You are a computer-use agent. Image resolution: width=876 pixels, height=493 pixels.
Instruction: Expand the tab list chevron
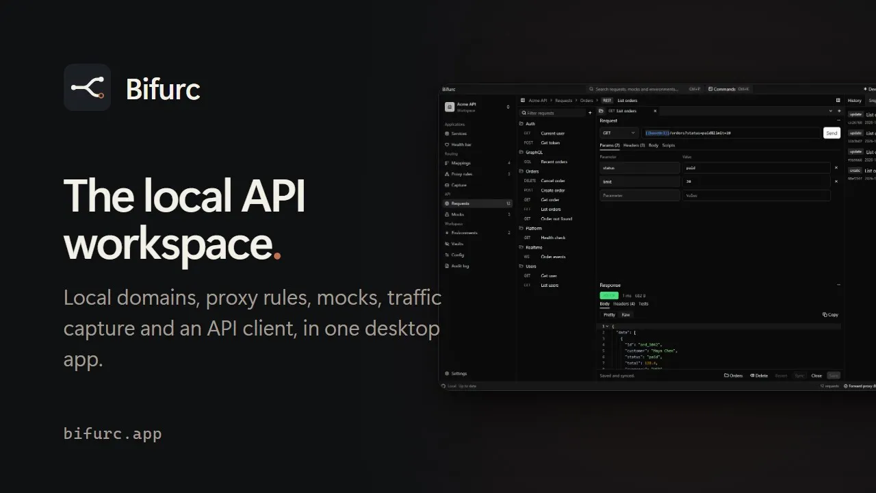(x=832, y=111)
